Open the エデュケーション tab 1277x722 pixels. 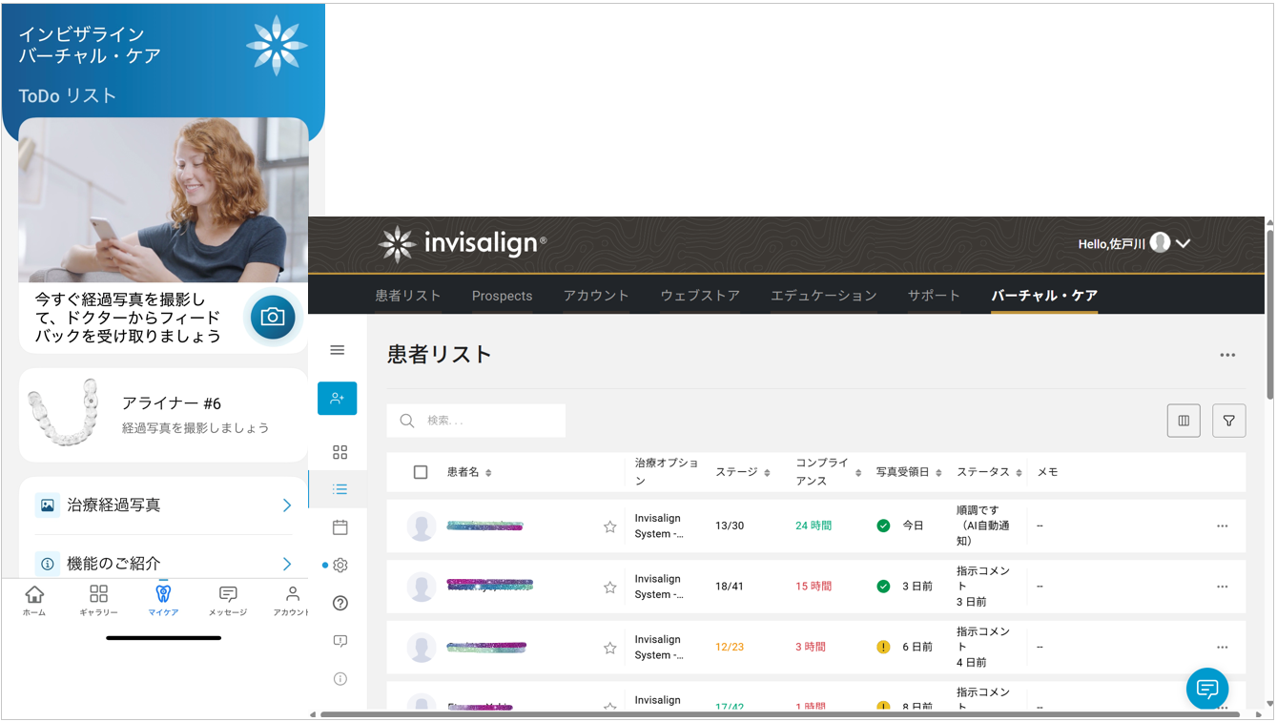point(823,296)
